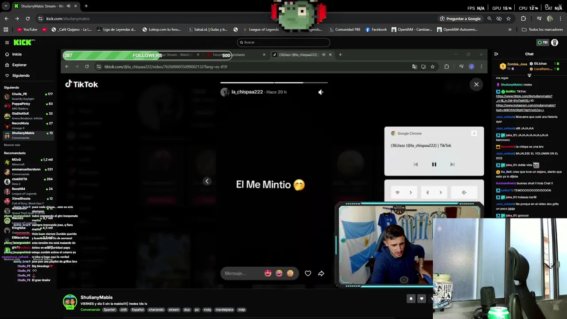Screen dimensions: 567x319
Task: Send the heart-eyes emoji reaction
Action: pyautogui.click(x=268, y=273)
